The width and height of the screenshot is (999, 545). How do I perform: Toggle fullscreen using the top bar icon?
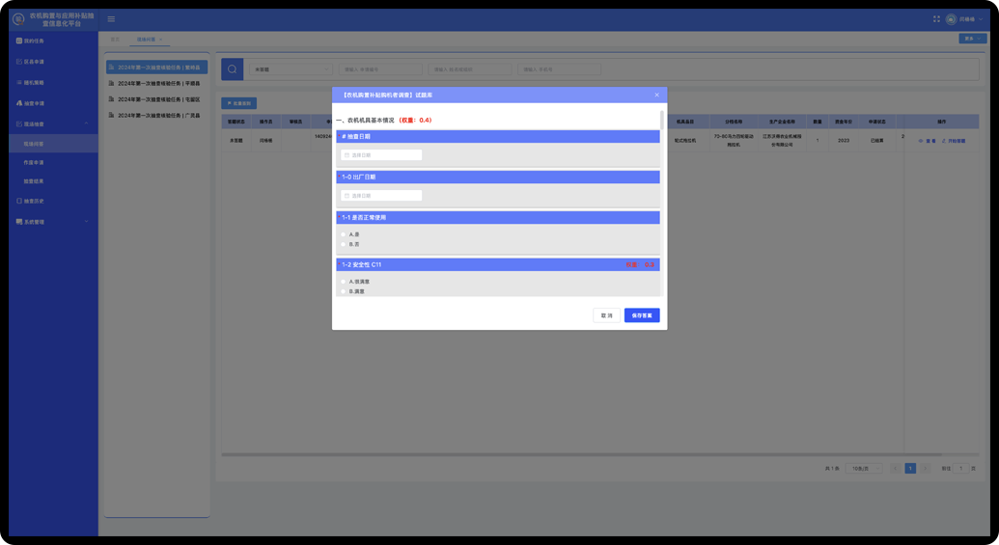coord(936,19)
